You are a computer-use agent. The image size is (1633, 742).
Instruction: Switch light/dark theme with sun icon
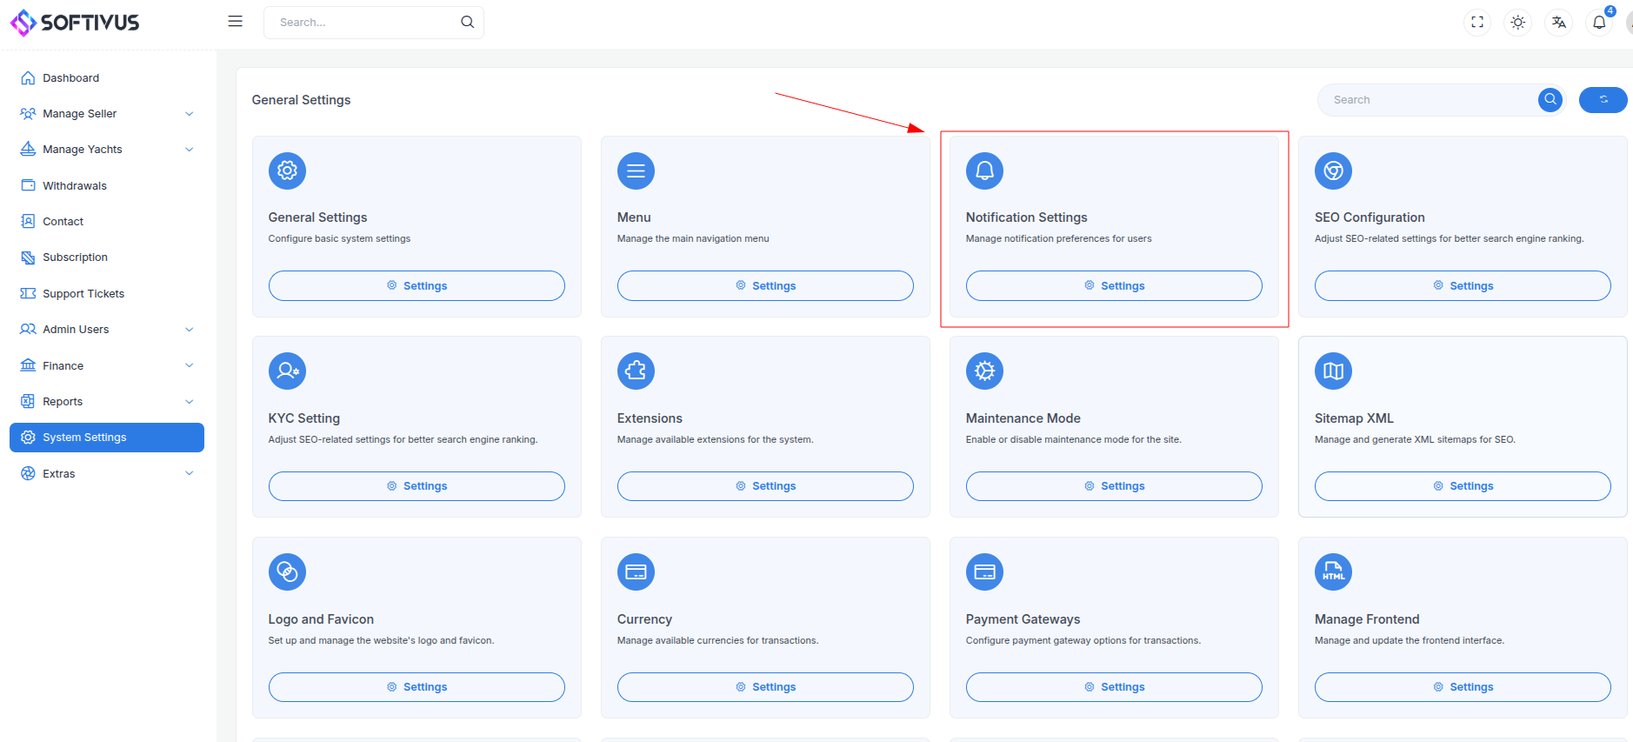pos(1517,23)
